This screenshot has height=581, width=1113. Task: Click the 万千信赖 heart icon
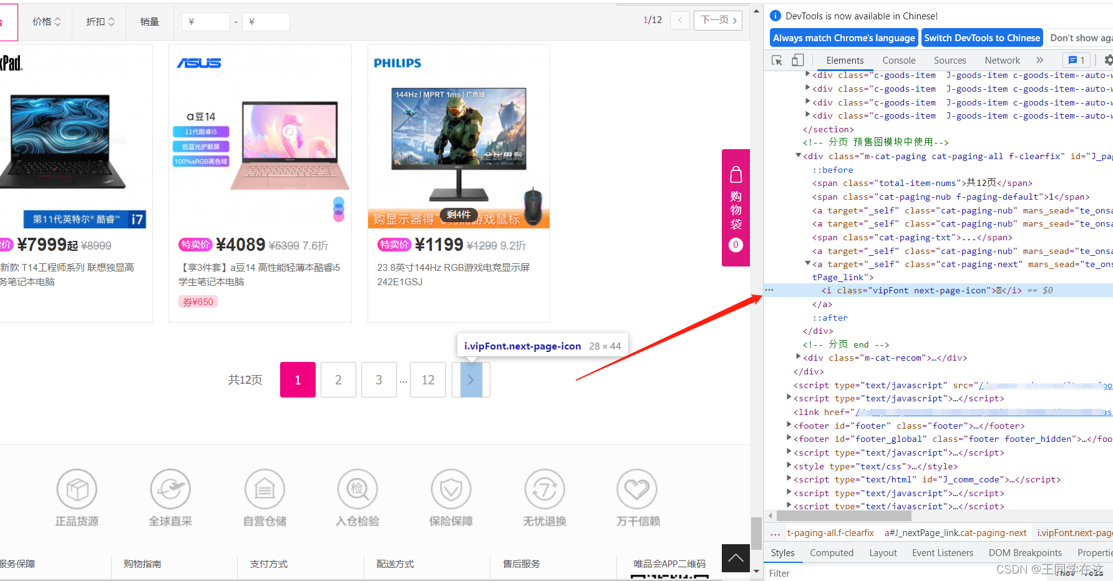pos(638,489)
